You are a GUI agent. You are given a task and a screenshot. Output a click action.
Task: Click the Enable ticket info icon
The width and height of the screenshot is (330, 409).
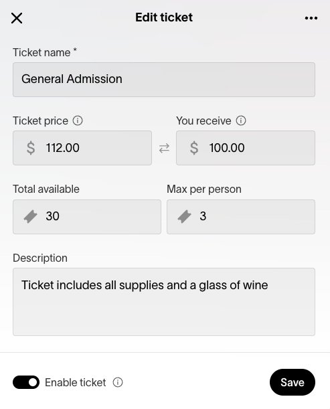click(118, 382)
